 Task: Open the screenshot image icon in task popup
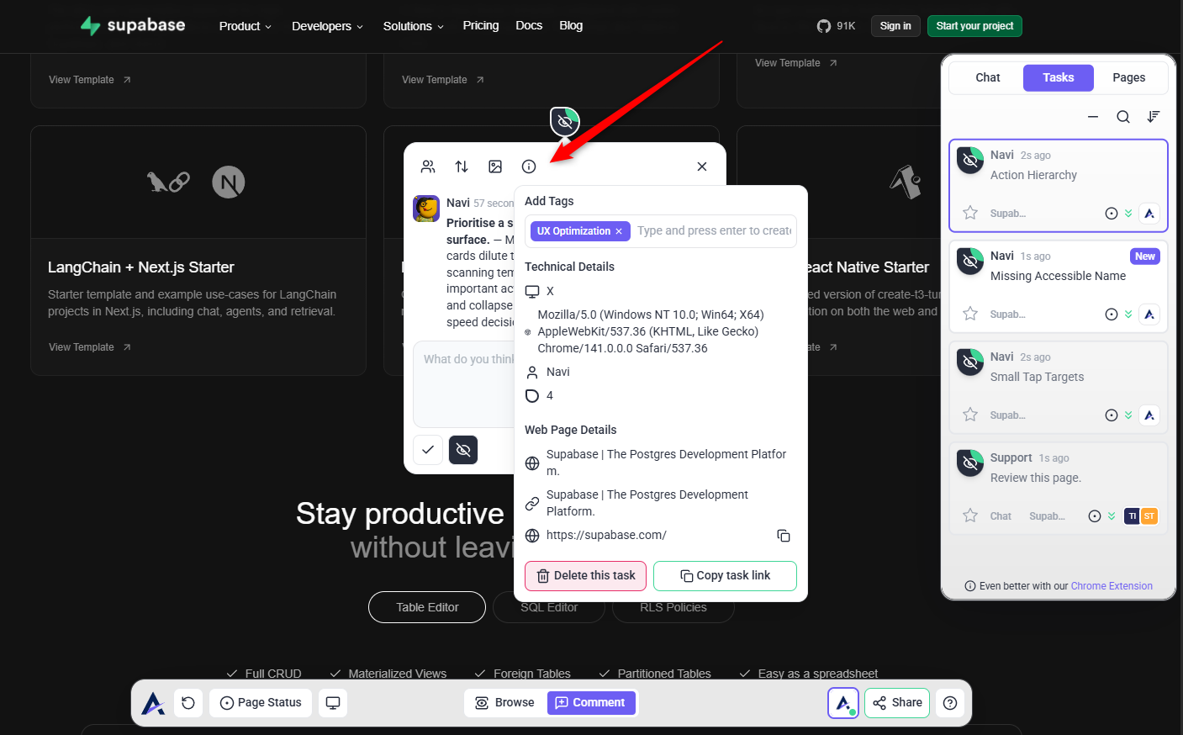coord(495,167)
